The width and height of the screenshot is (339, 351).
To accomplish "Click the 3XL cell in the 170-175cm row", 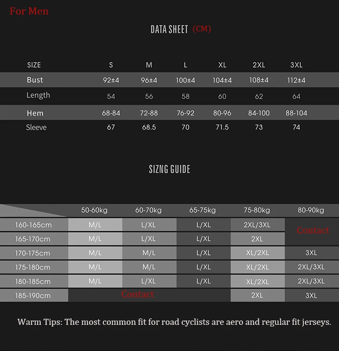I will pos(311,253).
